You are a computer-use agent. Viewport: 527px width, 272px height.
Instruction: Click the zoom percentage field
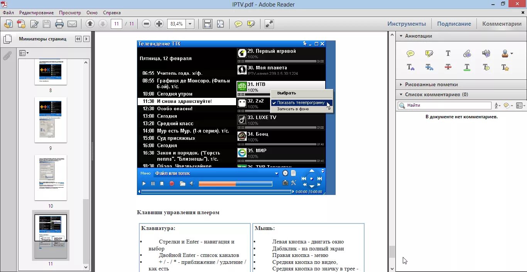pos(176,24)
